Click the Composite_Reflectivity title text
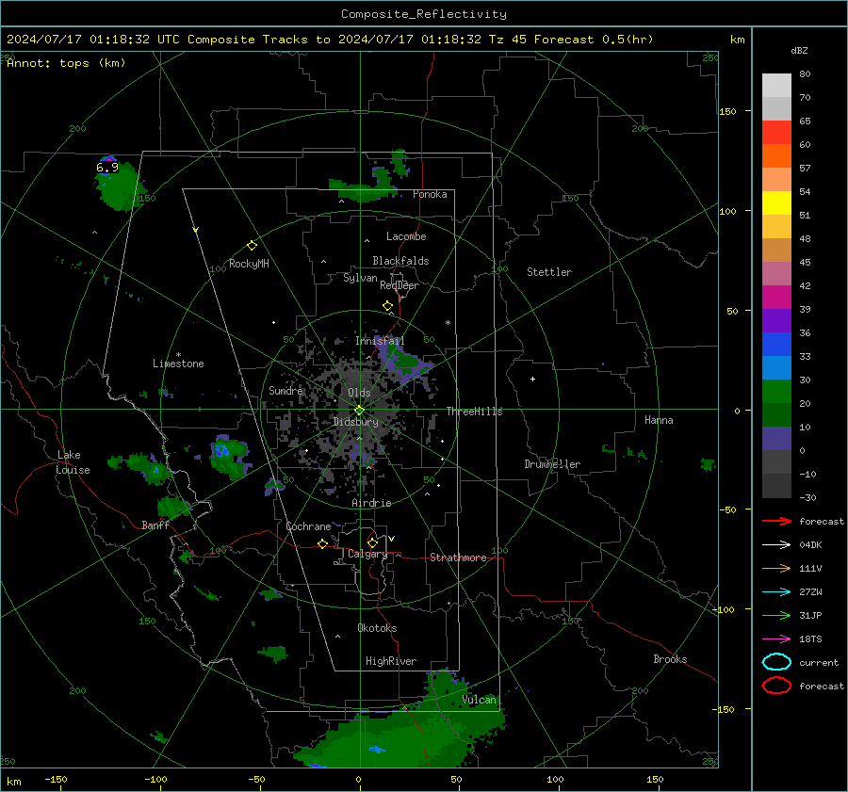Image resolution: width=848 pixels, height=792 pixels. click(424, 14)
